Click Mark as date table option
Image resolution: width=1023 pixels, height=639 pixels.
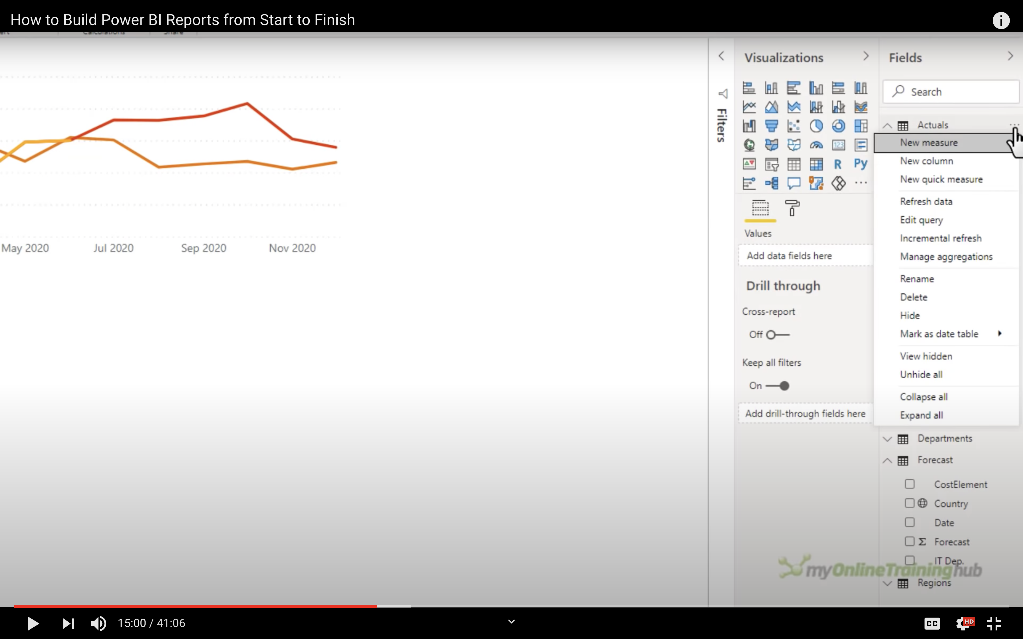tap(939, 334)
